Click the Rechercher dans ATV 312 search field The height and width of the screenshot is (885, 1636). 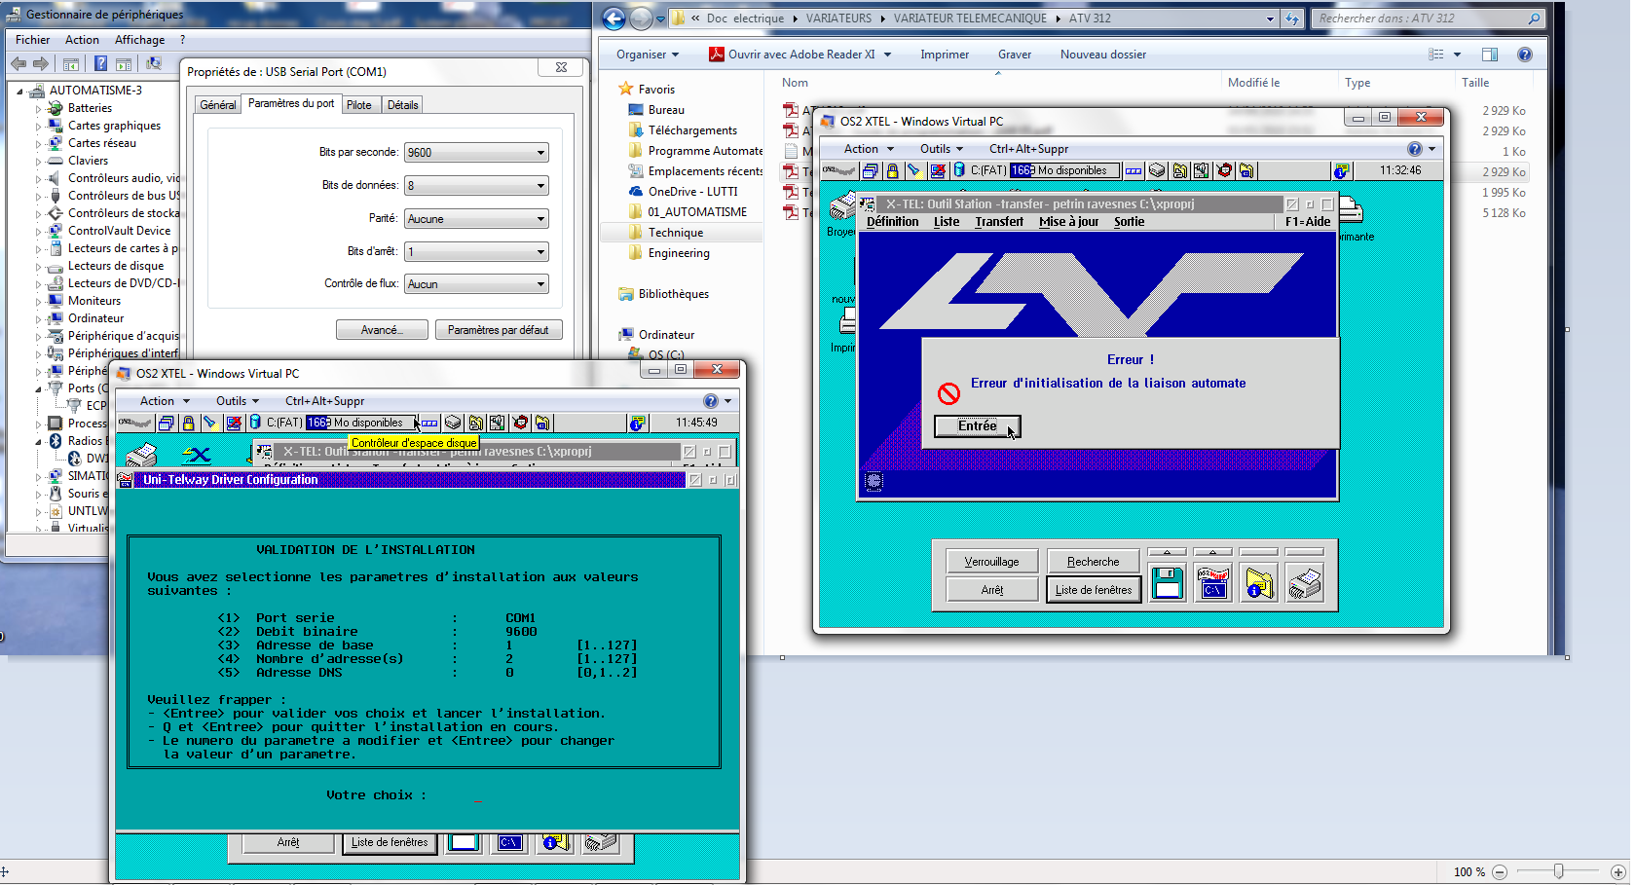click(1420, 18)
